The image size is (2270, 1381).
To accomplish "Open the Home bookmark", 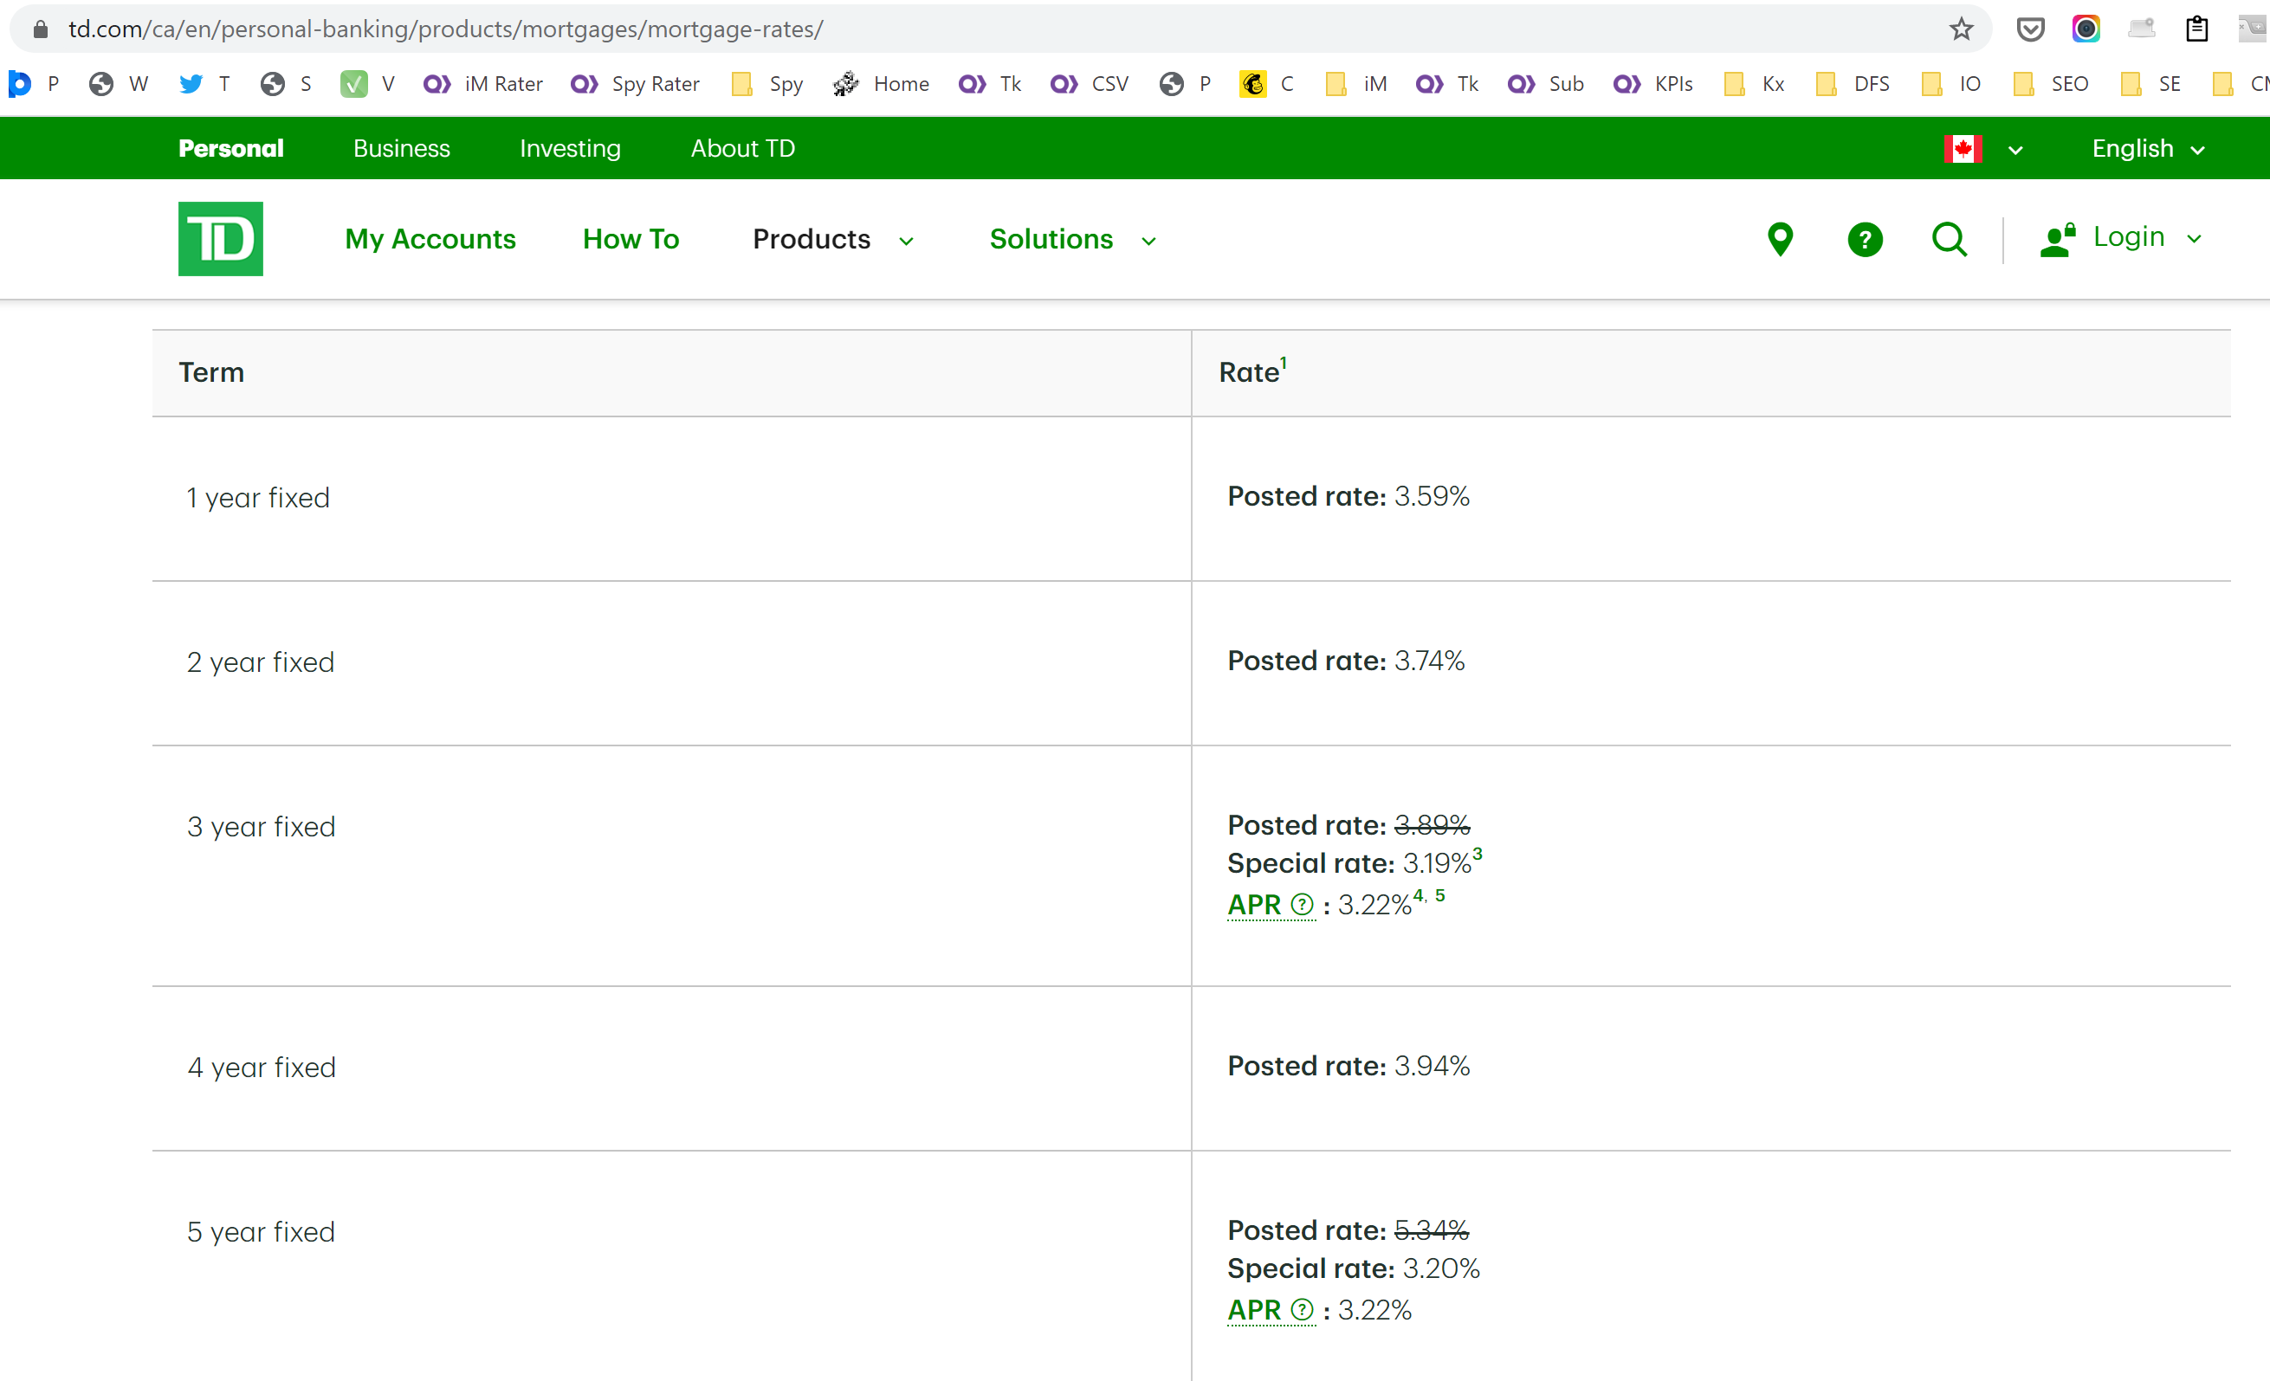I will pos(881,84).
